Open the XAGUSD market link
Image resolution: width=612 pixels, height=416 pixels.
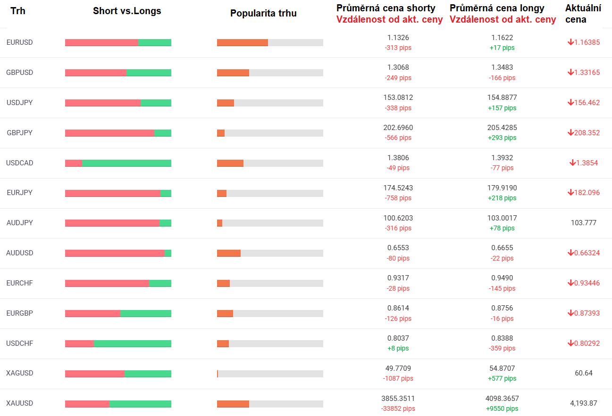coord(20,373)
